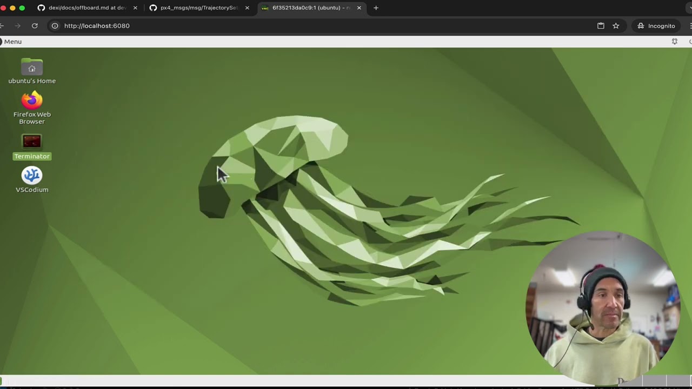Open a new browser tab

pos(376,8)
